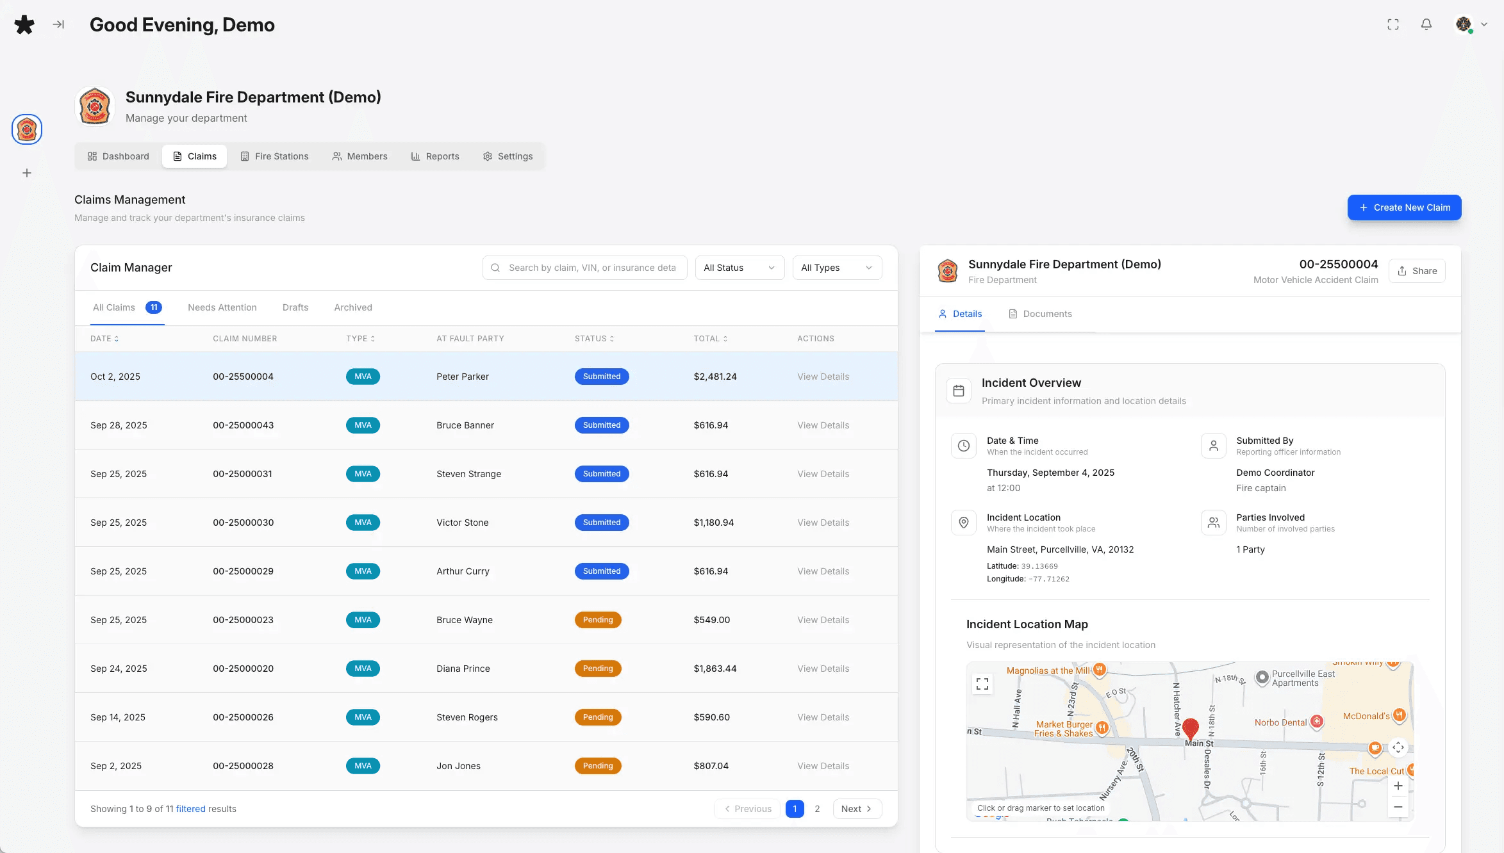Select the Jon Jones claim row
The width and height of the screenshot is (1504, 853).
[x=486, y=766]
